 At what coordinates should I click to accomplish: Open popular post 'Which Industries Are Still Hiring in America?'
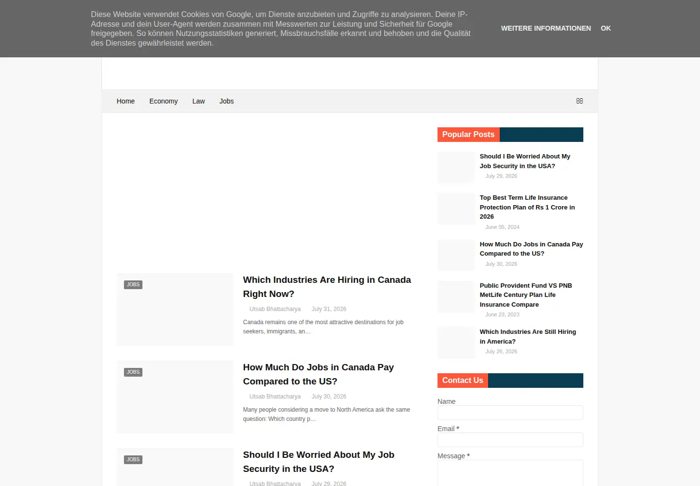click(528, 336)
